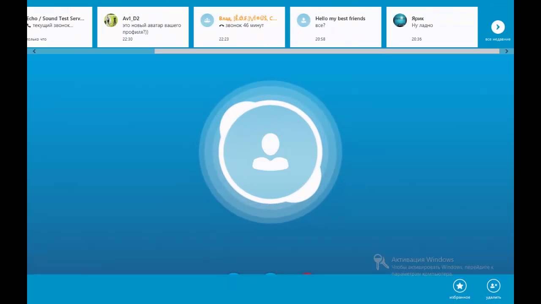This screenshot has width=541, height=304.
Task: Click the 'удалить' label
Action: tap(494, 297)
